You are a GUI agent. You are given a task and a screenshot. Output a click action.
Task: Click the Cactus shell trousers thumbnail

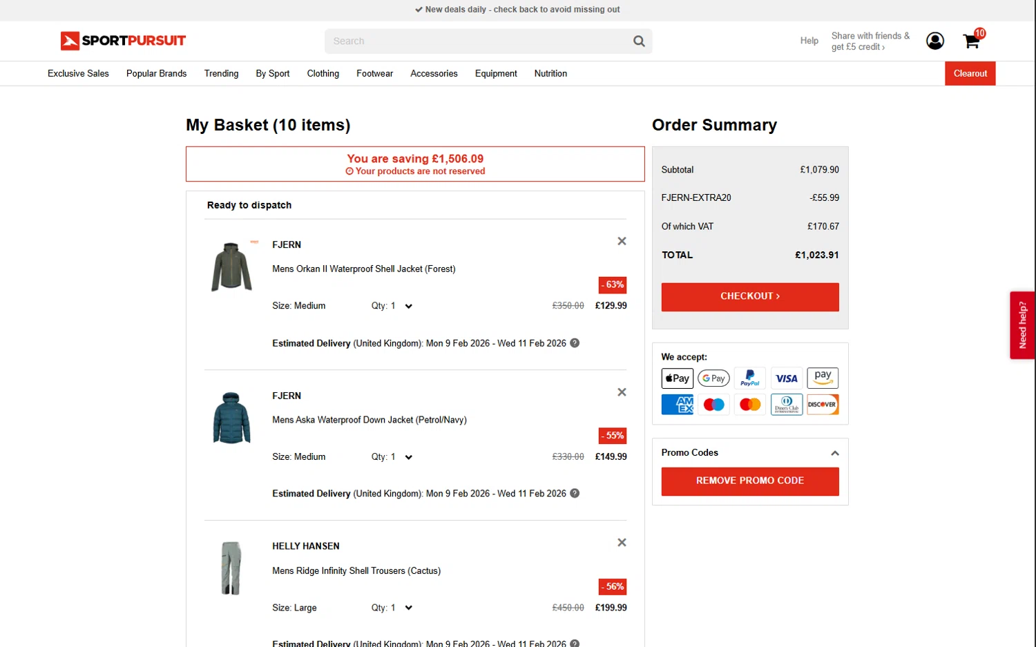[231, 568]
